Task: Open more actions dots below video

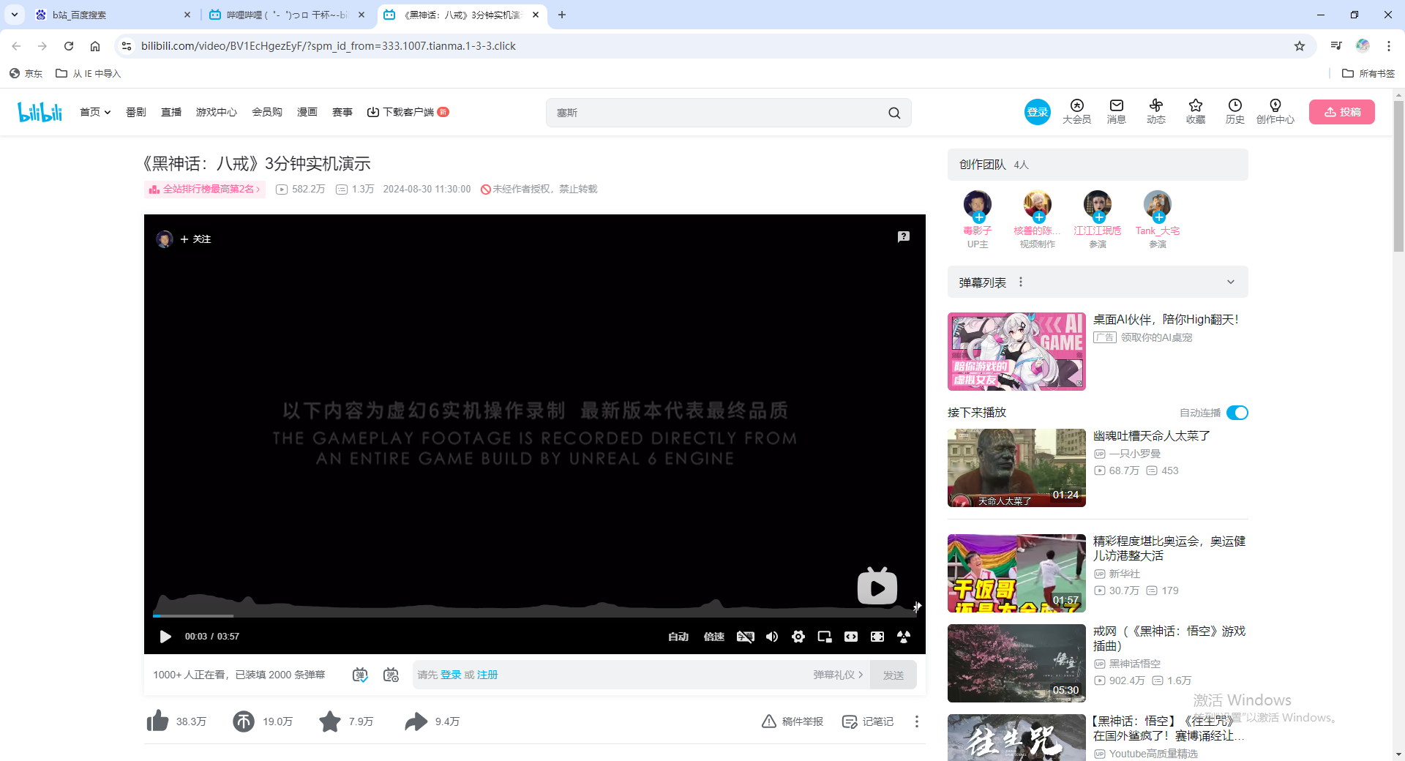Action: [916, 721]
